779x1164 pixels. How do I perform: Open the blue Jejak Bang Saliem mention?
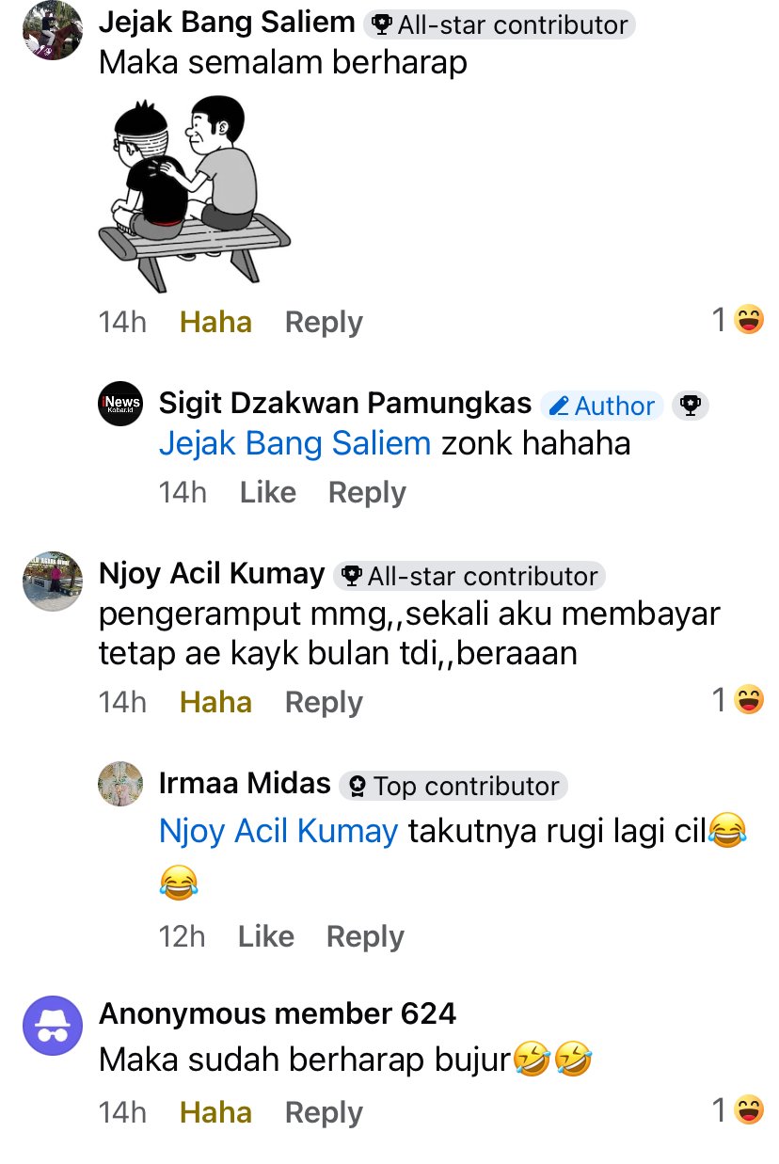point(294,443)
